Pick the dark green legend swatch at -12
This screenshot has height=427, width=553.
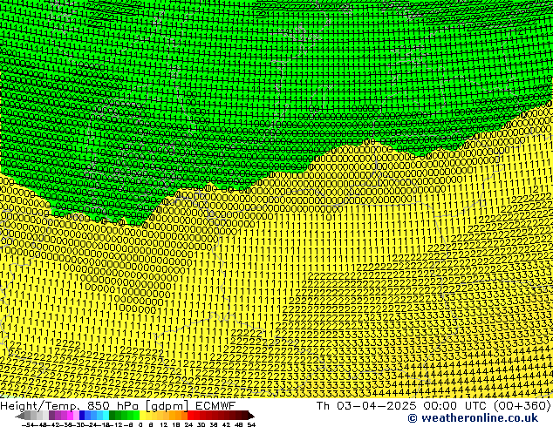113,416
